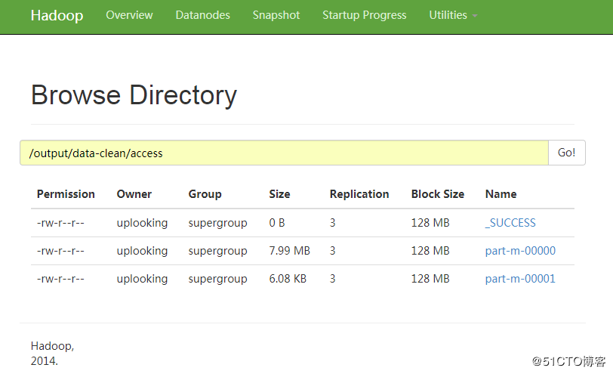Click the Block Size column header
The width and height of the screenshot is (613, 374).
pyautogui.click(x=437, y=194)
